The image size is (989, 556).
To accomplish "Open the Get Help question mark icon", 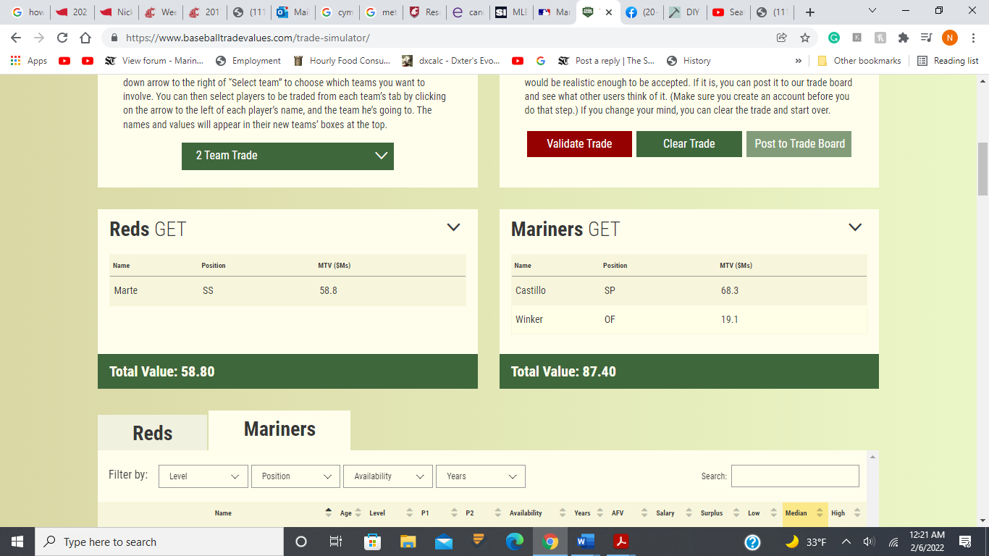I will click(753, 542).
